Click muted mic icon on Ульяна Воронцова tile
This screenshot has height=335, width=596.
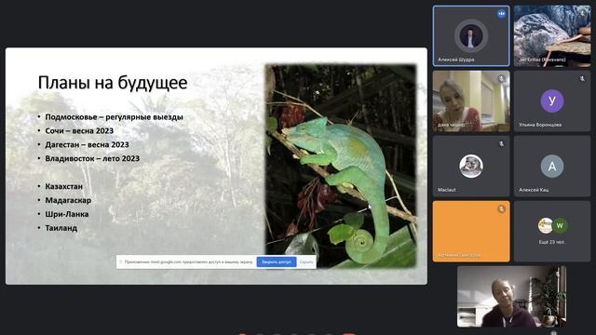582,78
